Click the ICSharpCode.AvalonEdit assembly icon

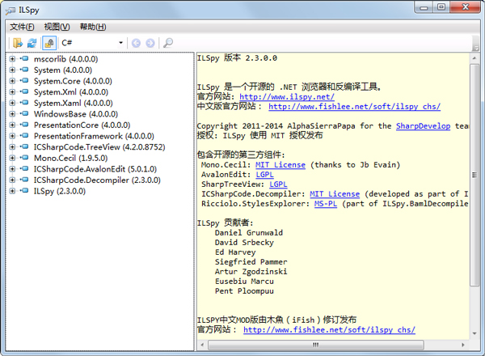coord(24,169)
